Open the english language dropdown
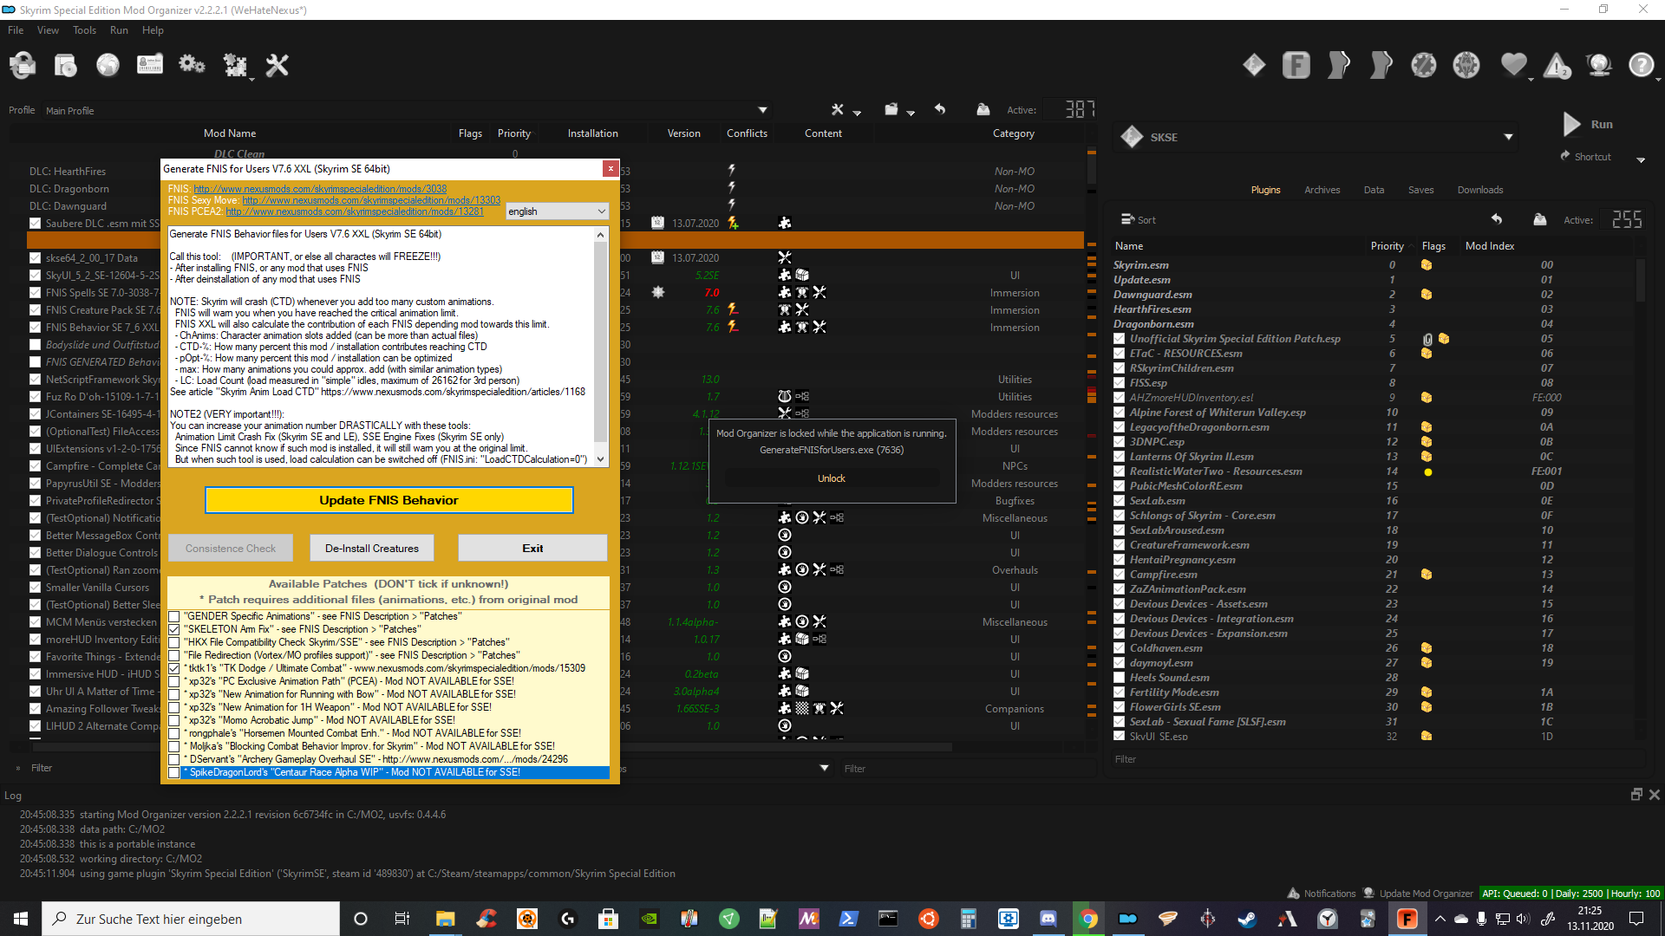Screen dimensions: 1665x936 (x=557, y=211)
